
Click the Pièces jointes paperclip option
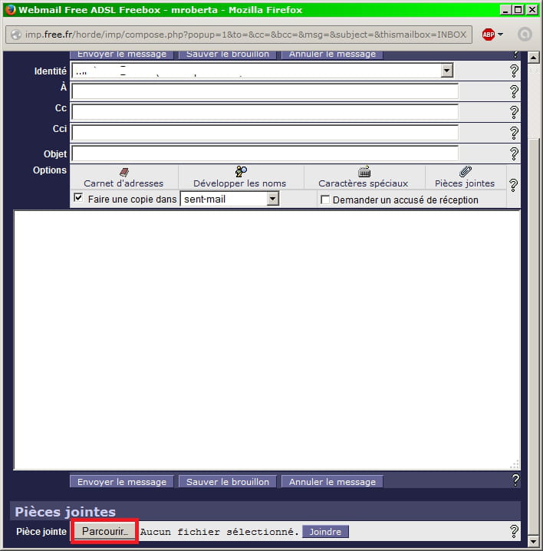[465, 178]
